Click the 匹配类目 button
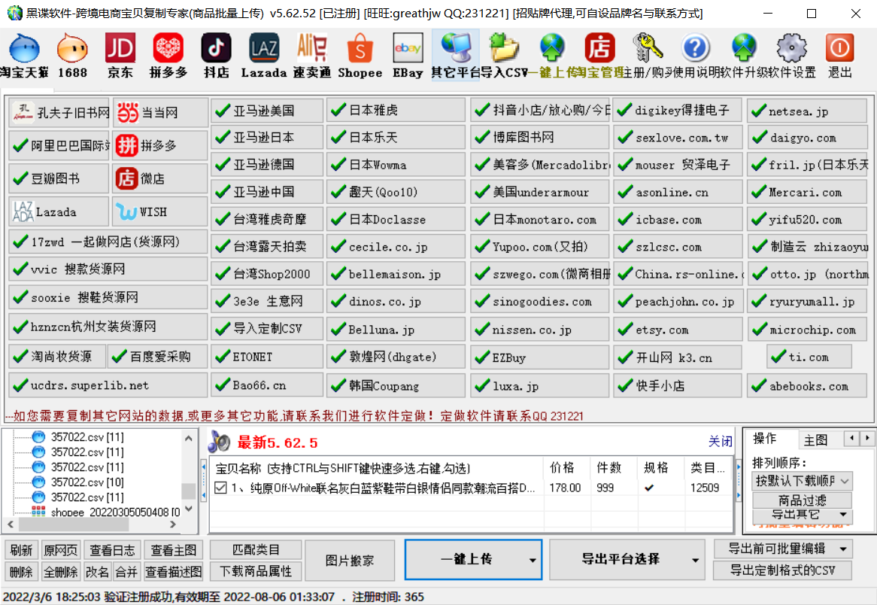 [x=256, y=550]
